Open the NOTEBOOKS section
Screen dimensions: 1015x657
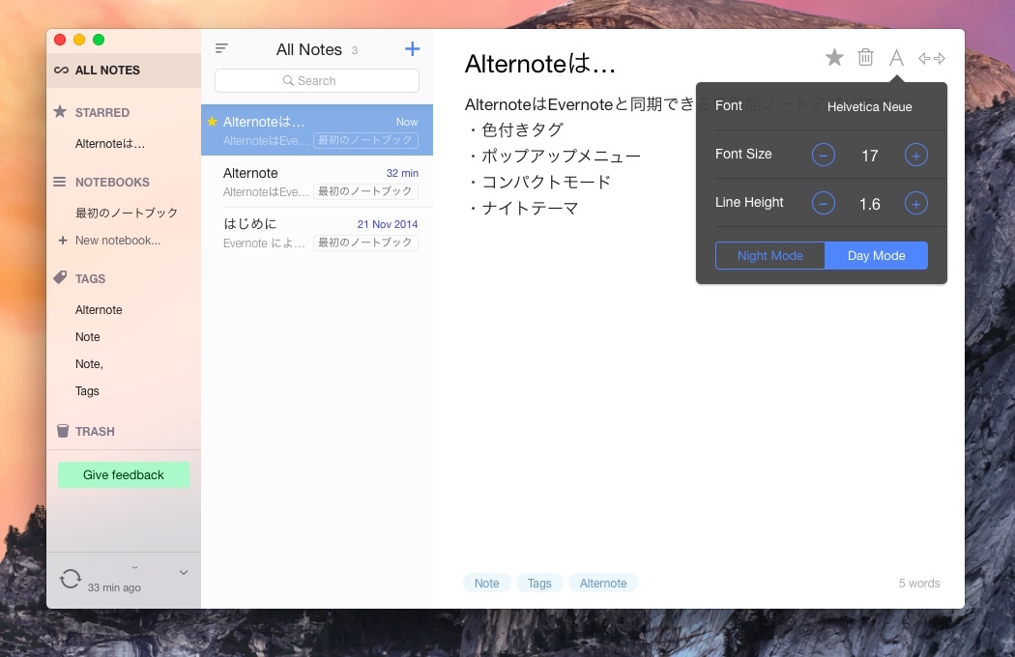[x=112, y=183]
